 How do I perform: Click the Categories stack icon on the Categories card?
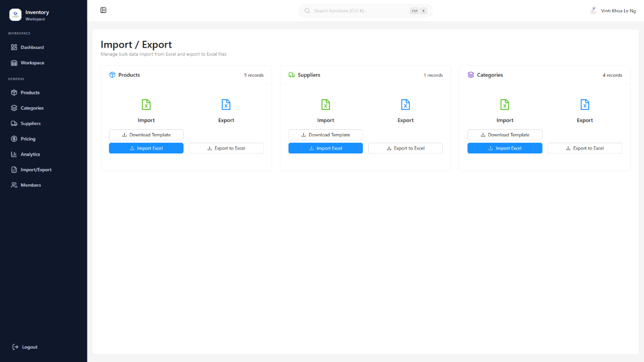[x=471, y=75]
